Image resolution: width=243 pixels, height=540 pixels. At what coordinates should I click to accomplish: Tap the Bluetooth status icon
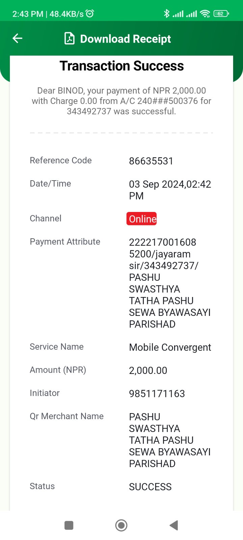tap(166, 13)
